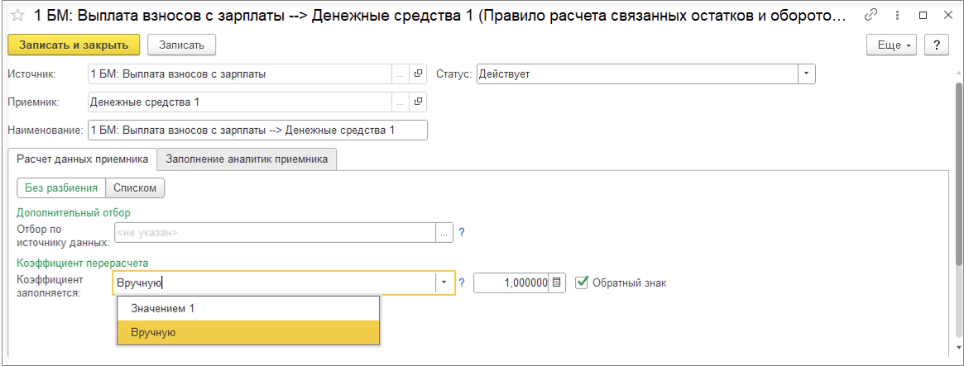
Task: Click into the Наименование text field
Action: tap(257, 130)
